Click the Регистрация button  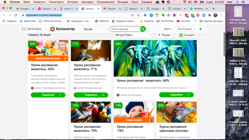[184, 29]
